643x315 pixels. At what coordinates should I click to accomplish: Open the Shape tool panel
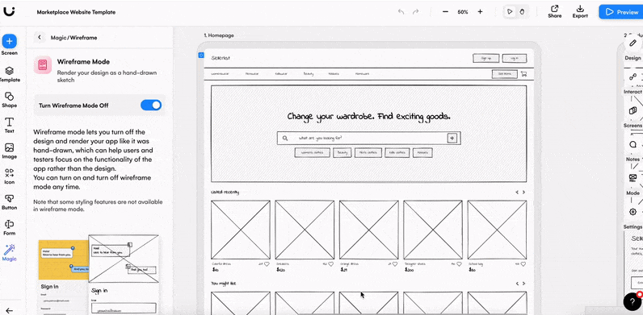[10, 100]
